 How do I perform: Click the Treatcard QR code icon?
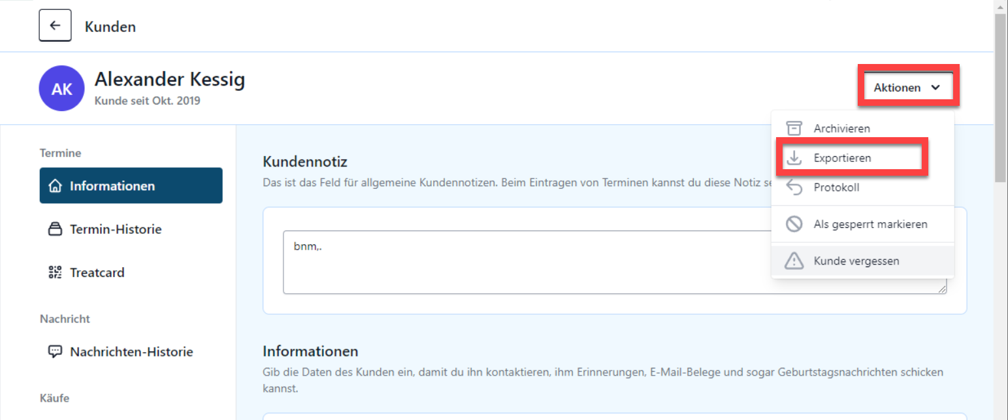(56, 272)
